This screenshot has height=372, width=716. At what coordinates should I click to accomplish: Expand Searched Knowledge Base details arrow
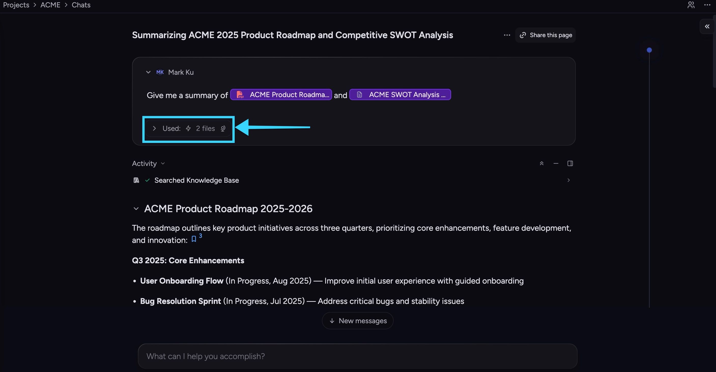click(x=569, y=180)
